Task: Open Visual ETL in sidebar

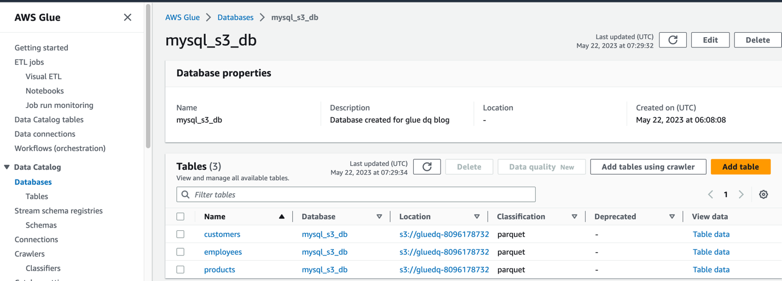Action: 44,76
